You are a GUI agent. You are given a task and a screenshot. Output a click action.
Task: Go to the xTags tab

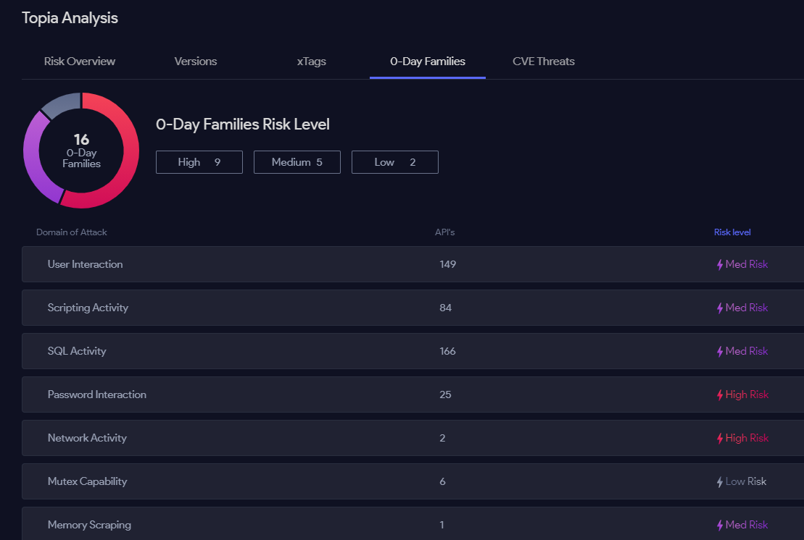coord(312,62)
